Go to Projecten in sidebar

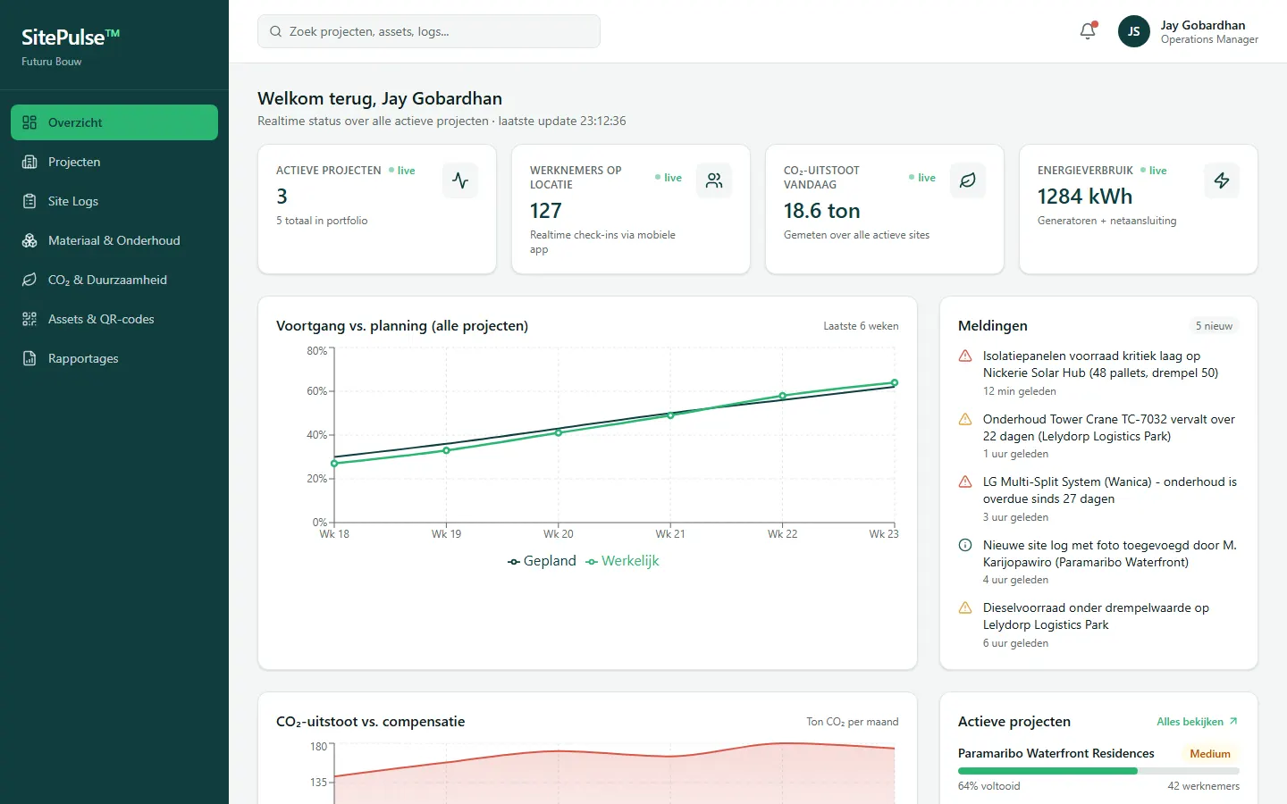pos(114,162)
